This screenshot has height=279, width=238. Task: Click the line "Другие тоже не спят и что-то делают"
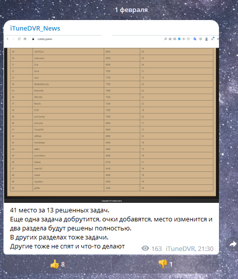(x=67, y=246)
